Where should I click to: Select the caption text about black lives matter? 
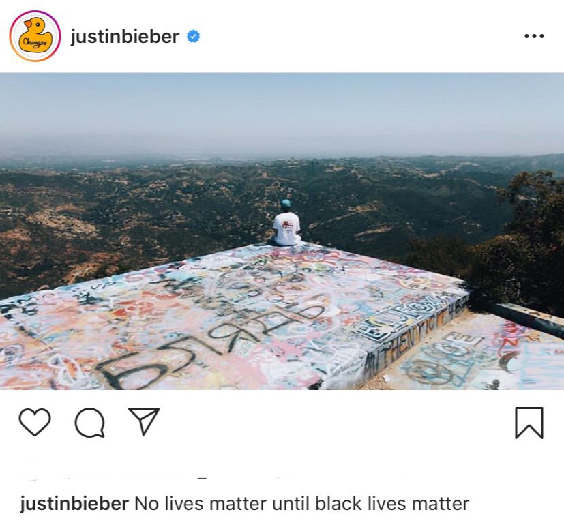click(302, 503)
